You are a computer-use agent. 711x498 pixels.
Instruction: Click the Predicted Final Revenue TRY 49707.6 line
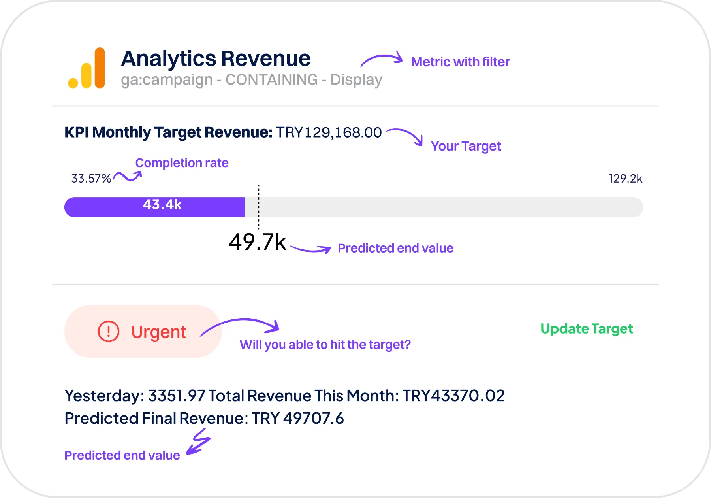pos(204,418)
